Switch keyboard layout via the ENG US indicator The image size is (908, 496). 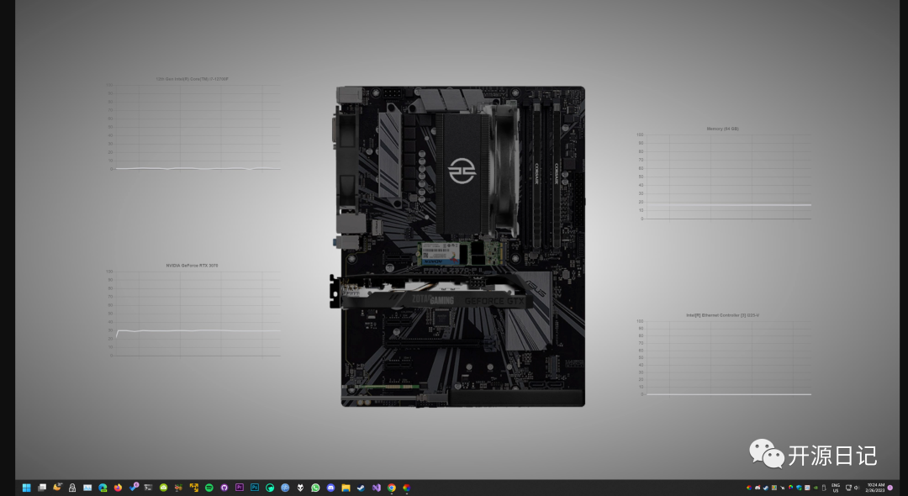(835, 487)
